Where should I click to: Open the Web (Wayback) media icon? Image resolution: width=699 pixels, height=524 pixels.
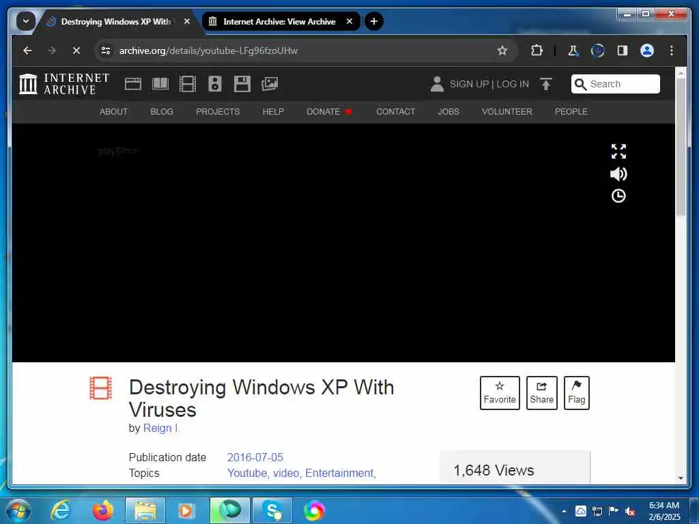tap(133, 84)
